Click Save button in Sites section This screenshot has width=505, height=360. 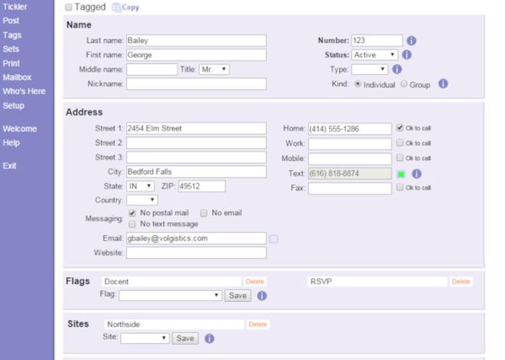pos(185,339)
